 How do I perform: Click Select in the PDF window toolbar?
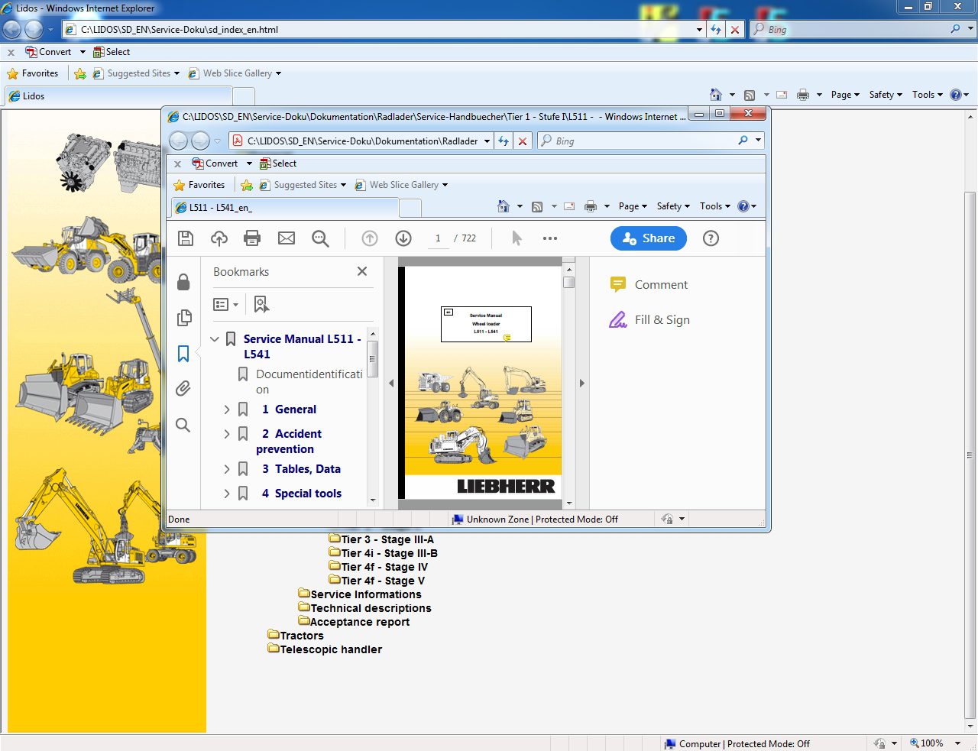tap(278, 163)
